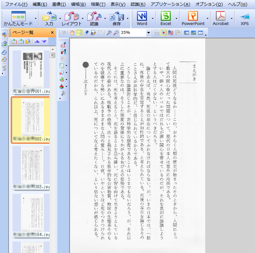Expand the 認識 button dropdown arrow
This screenshot has width=255, height=253.
point(105,18)
